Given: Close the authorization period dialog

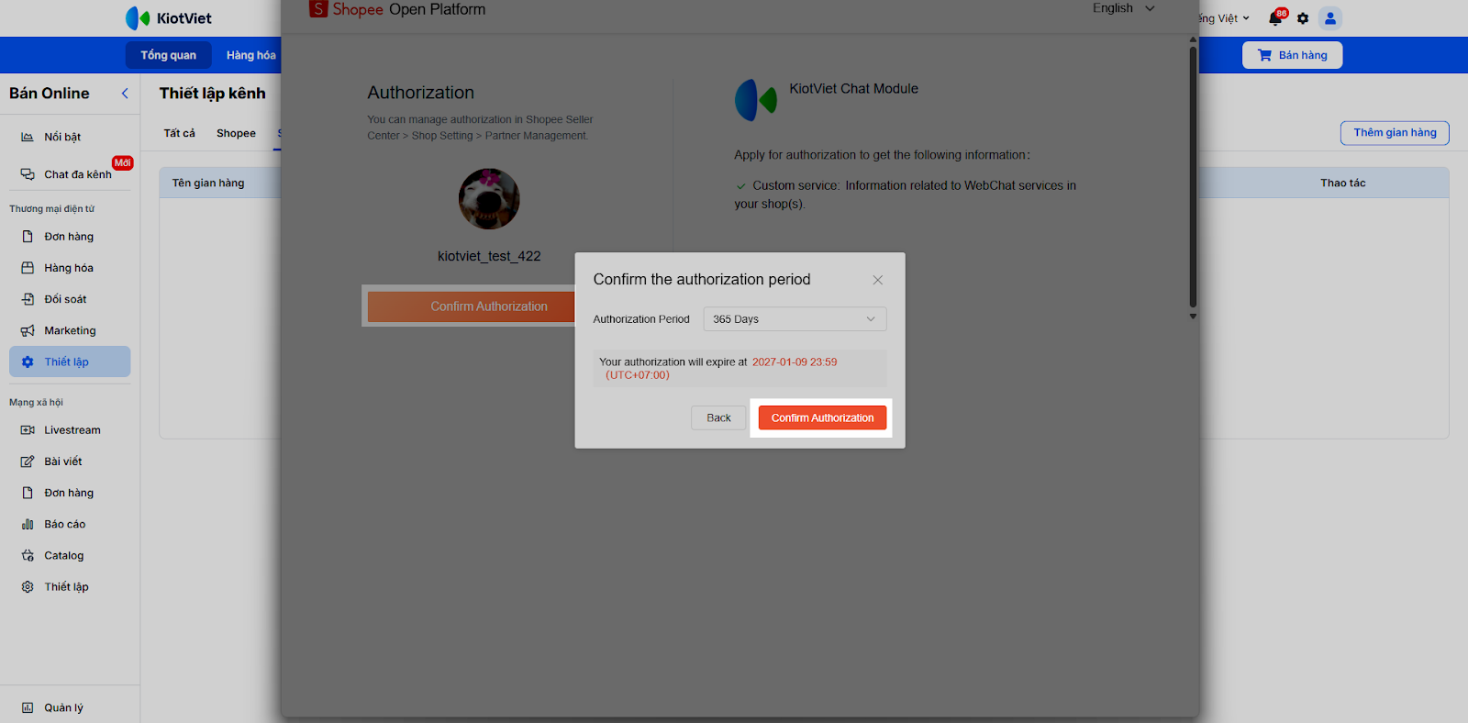Looking at the screenshot, I should click(x=878, y=280).
